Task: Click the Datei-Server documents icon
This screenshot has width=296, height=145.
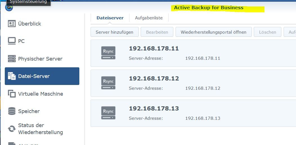Action: coord(12,76)
